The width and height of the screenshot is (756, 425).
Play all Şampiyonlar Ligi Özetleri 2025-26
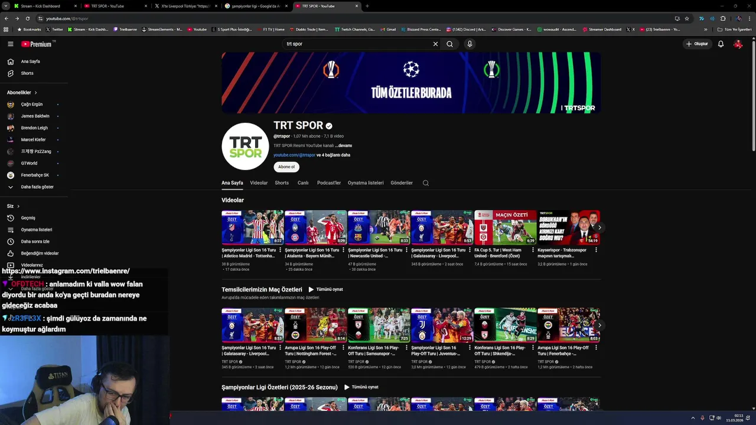coord(361,387)
